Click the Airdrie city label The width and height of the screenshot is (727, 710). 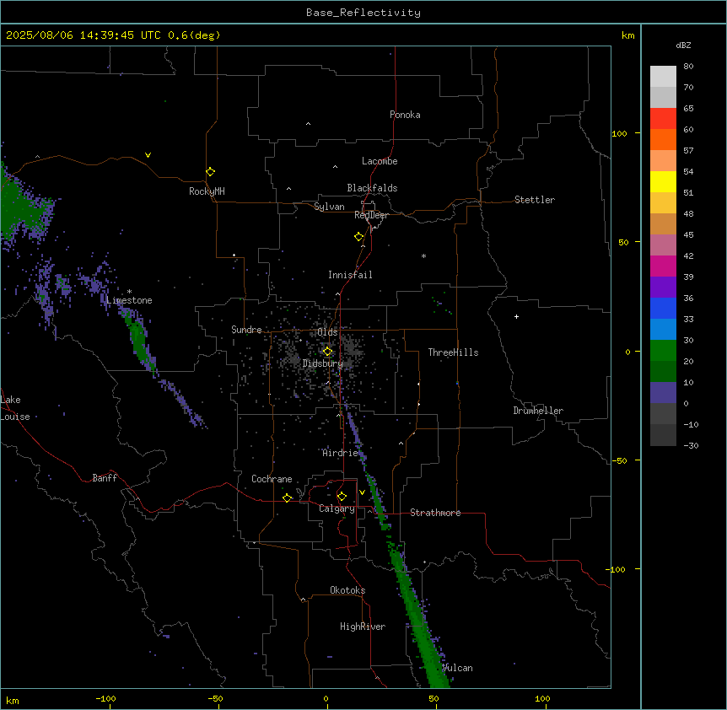coord(341,453)
